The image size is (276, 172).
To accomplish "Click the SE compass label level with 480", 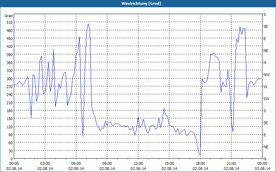I will tap(266, 26).
